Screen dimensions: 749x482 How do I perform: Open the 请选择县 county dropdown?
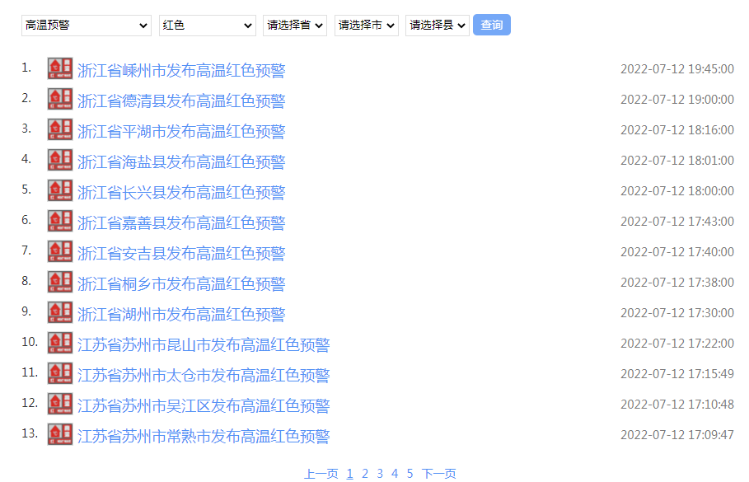coord(438,26)
